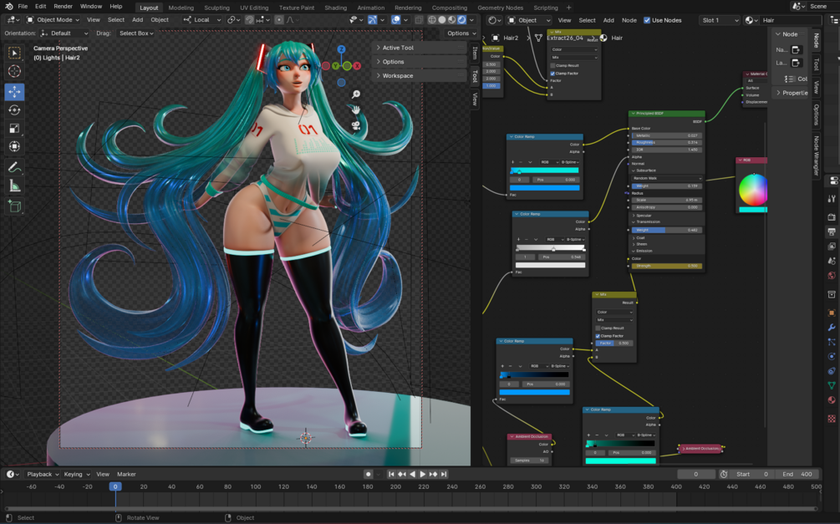Click the pan view hand icon

click(356, 109)
